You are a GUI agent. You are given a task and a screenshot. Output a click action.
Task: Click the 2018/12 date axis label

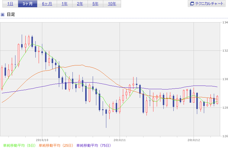click(x=194, y=140)
